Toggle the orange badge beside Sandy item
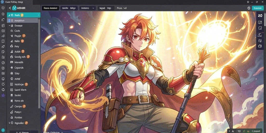Viewport: 266px width, 133px height. point(28,57)
